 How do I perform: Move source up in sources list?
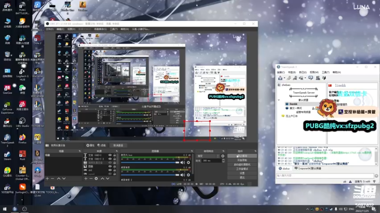tap(102, 178)
